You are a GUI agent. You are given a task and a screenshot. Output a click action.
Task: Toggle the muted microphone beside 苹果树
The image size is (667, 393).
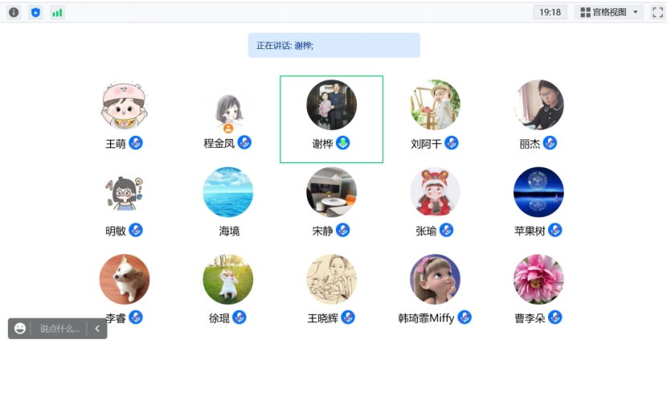pyautogui.click(x=555, y=230)
